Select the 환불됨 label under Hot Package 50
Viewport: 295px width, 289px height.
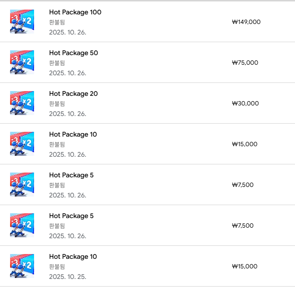tap(57, 63)
